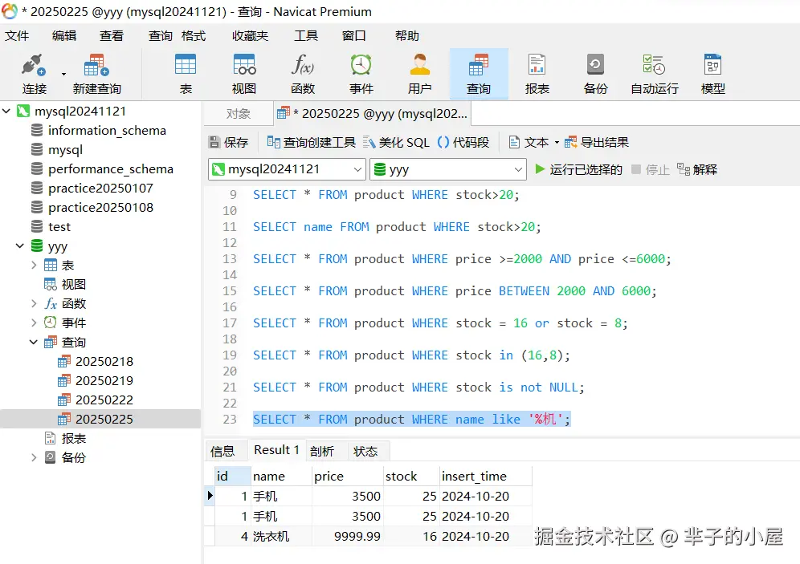Collapse the 查询 node in tree

click(34, 342)
